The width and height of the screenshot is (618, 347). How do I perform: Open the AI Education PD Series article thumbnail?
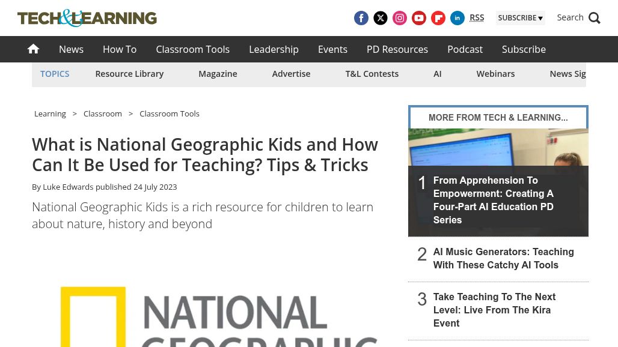[x=498, y=180]
